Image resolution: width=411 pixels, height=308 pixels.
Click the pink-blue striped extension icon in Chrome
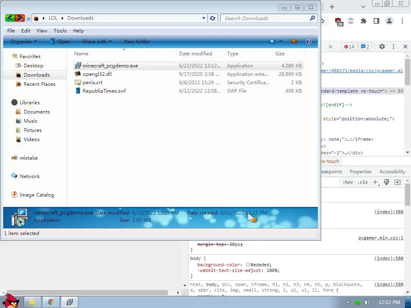[351, 21]
